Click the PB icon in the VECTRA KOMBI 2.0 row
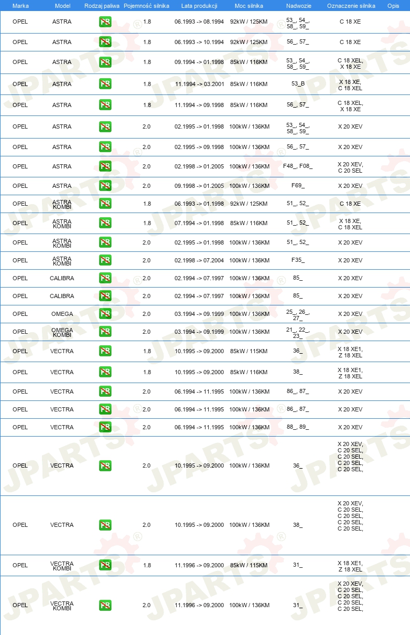 [105, 605]
